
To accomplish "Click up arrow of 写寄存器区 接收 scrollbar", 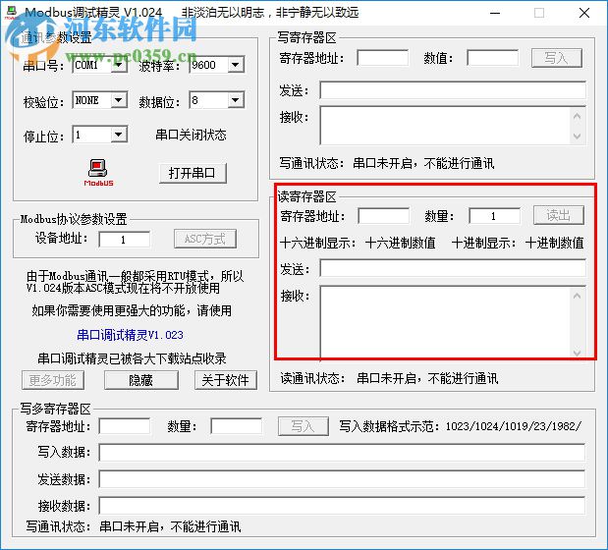I will tap(577, 116).
